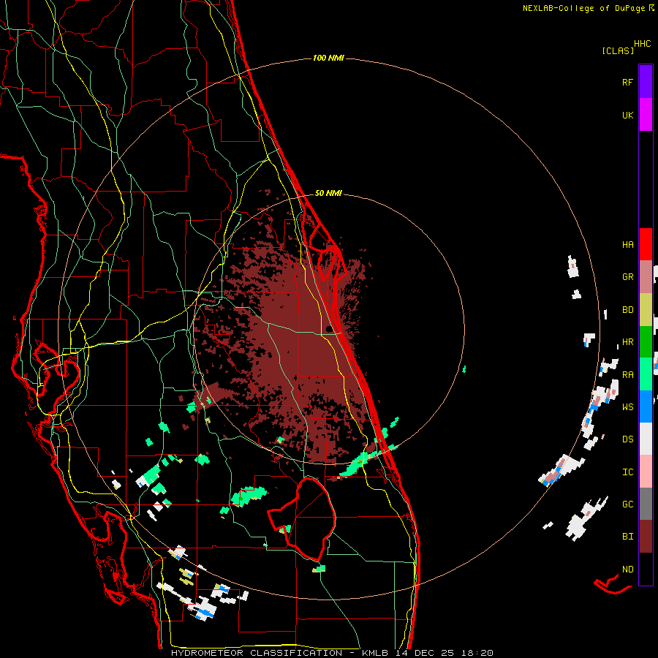The width and height of the screenshot is (658, 658).
Task: Click the HHC product code text
Action: pyautogui.click(x=643, y=44)
